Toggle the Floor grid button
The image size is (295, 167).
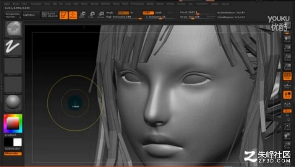click(x=287, y=85)
